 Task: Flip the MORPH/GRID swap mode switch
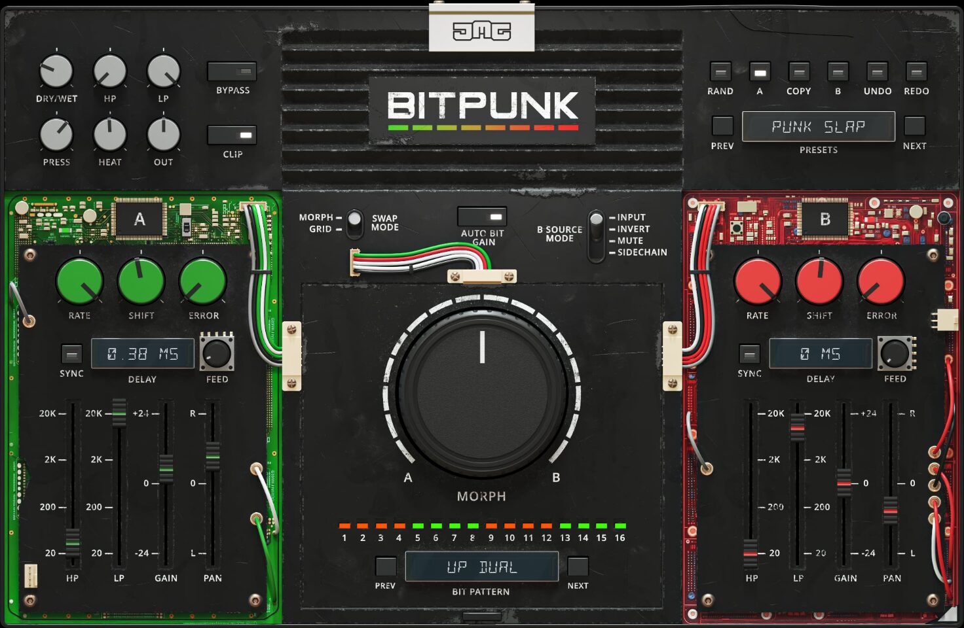coord(354,223)
